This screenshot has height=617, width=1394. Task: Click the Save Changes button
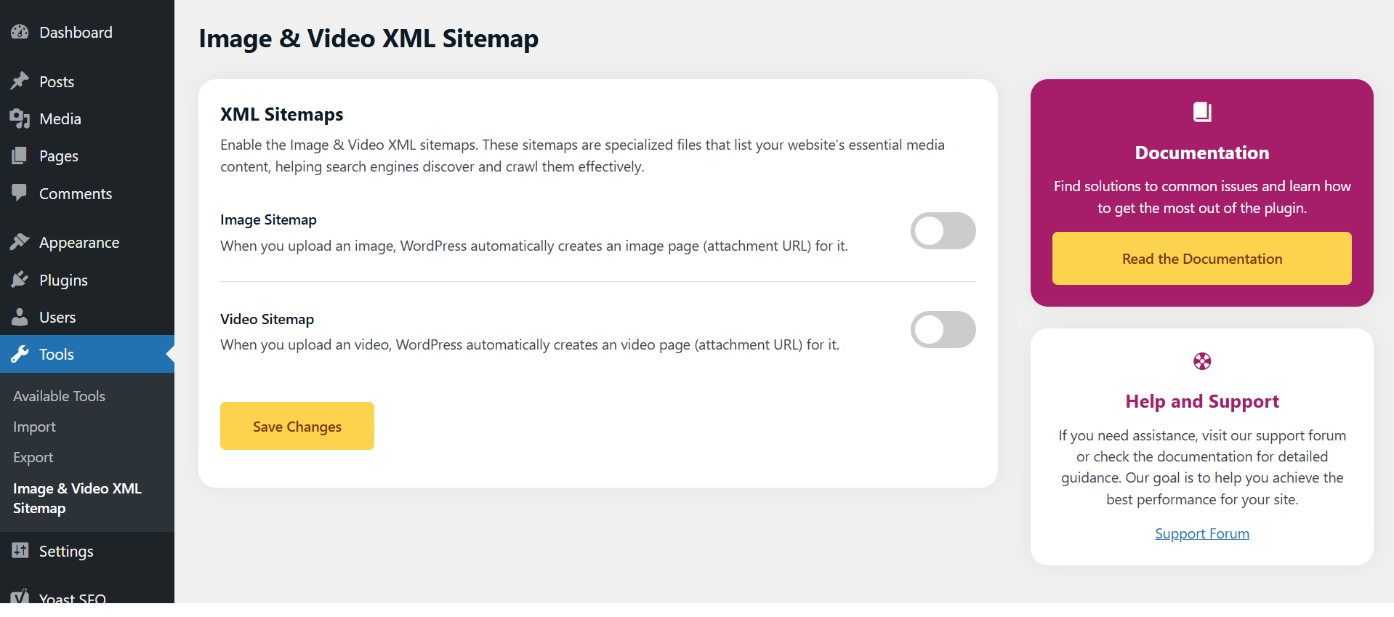(297, 426)
